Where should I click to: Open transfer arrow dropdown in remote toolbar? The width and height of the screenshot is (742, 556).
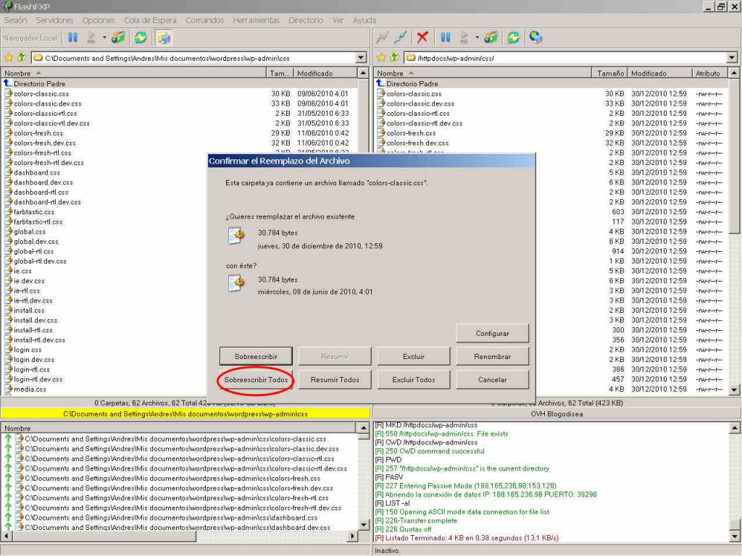click(x=477, y=38)
